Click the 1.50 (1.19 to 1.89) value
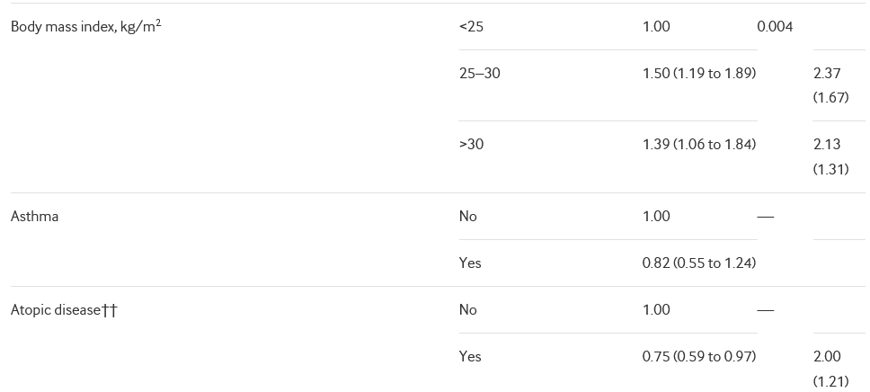Screen dimensions: 870x392 point(698,74)
